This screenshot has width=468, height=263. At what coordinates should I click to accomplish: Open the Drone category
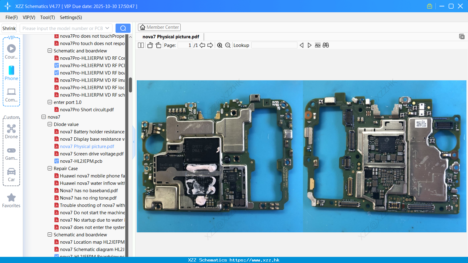tap(11, 131)
